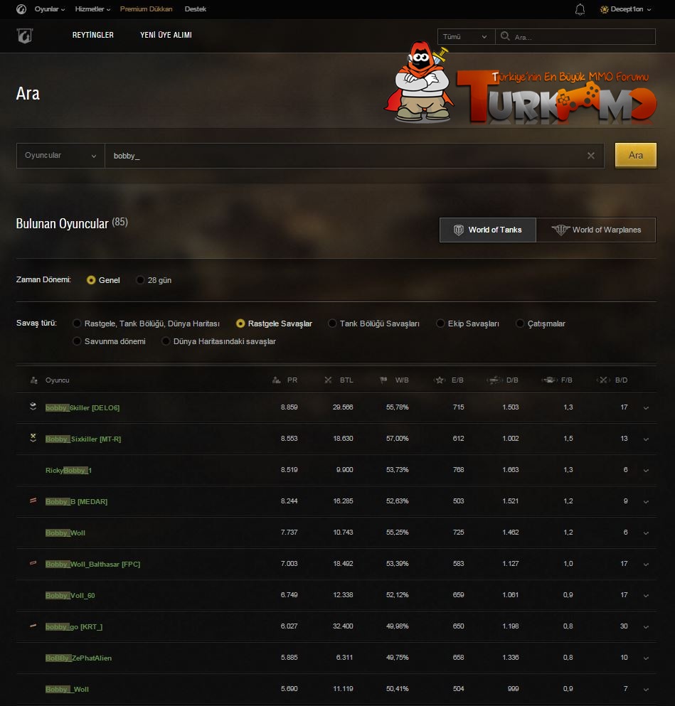Open player profile BoBBy_ZePhatAlien
The image size is (675, 706).
point(78,658)
